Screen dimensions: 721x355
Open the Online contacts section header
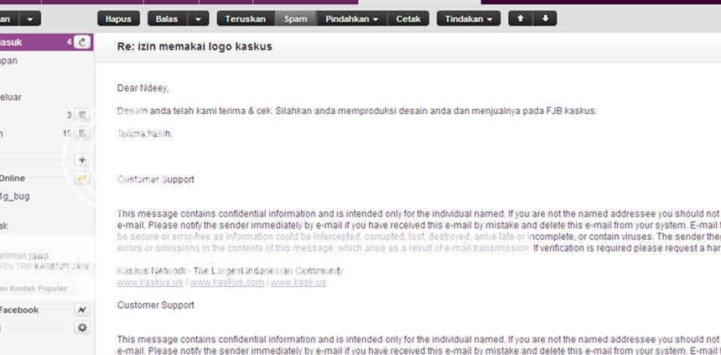[13, 178]
